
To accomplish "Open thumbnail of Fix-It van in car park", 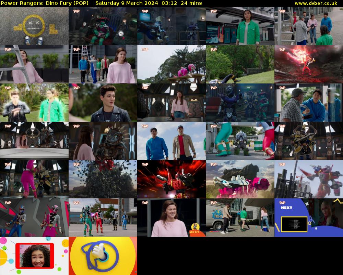I will point(240,218).
